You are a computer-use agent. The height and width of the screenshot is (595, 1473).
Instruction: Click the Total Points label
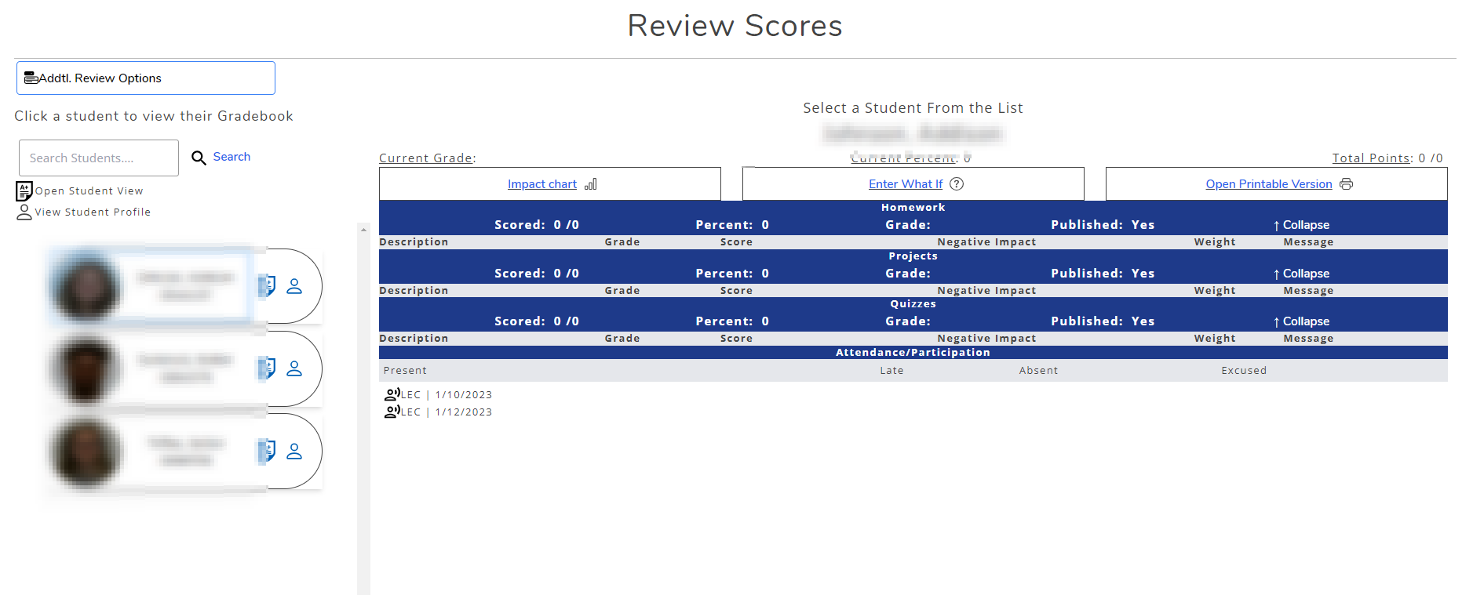[x=1372, y=158]
